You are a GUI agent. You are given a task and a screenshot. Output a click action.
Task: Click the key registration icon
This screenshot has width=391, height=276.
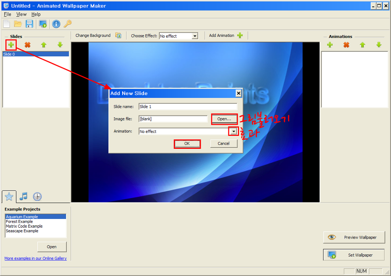click(68, 24)
